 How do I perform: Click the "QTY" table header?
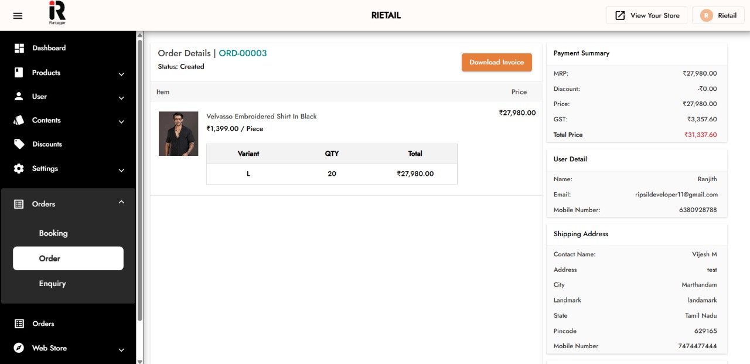click(x=332, y=154)
